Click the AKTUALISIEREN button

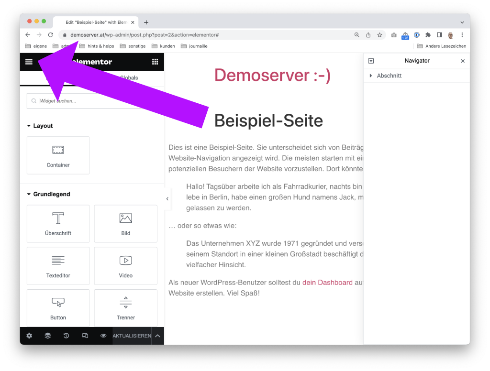click(132, 336)
